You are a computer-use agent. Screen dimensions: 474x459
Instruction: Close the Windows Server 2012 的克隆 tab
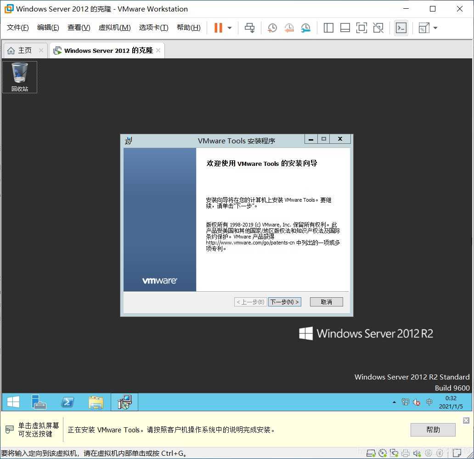click(158, 51)
